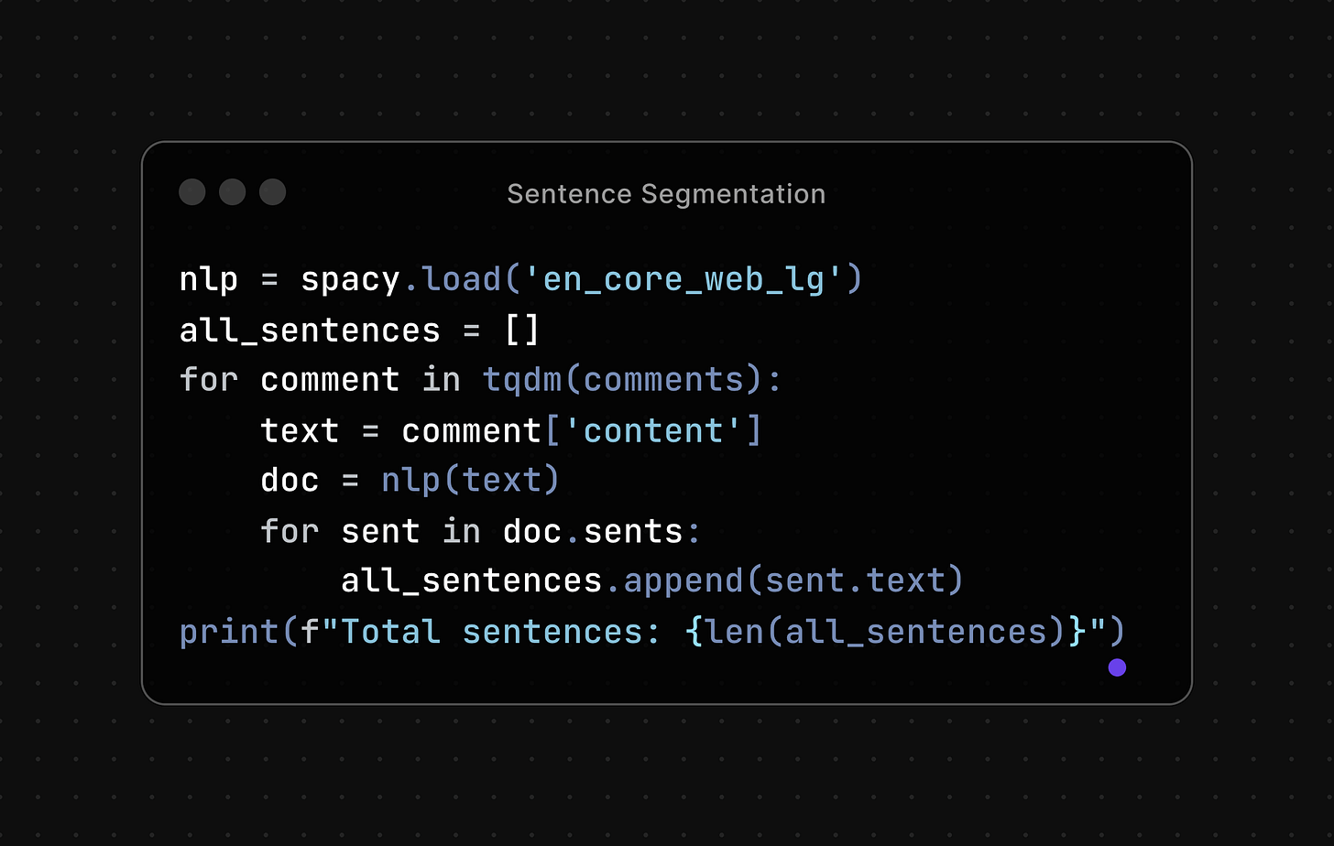Click the 'for sent in doc.sents:' line

(x=481, y=531)
